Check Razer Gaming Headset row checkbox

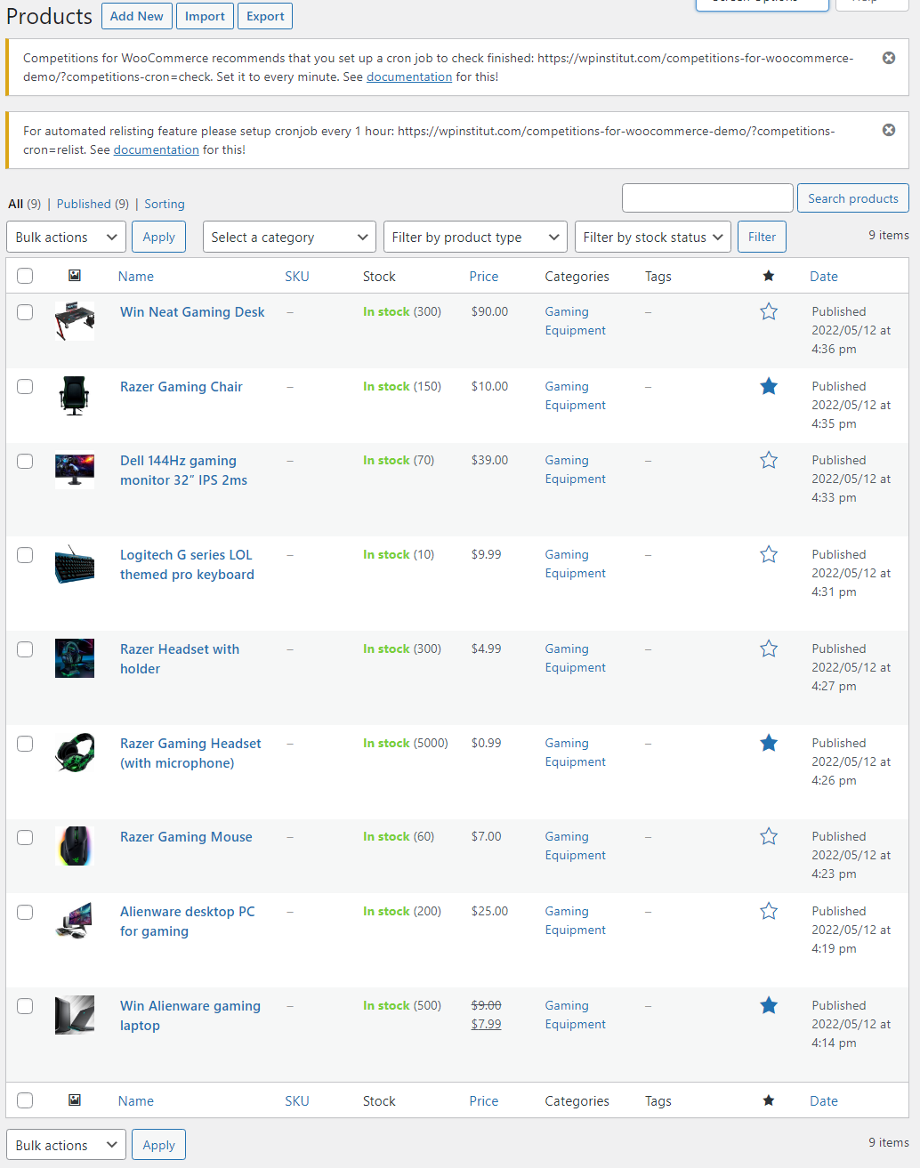tap(24, 743)
